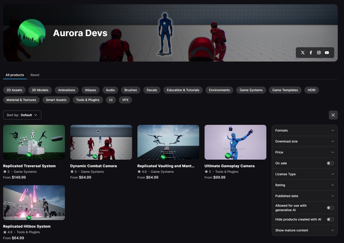
Task: Click the 4.8 rating on Replicated Vaulting
Action: tap(142, 172)
